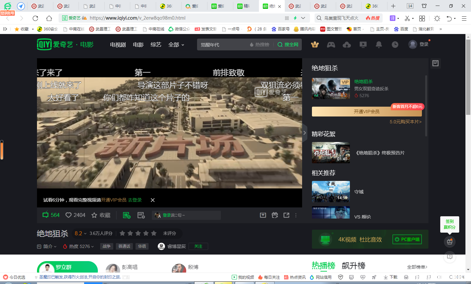The image size is (471, 284).
Task: Click the 战争 genre tag
Action: (x=107, y=246)
